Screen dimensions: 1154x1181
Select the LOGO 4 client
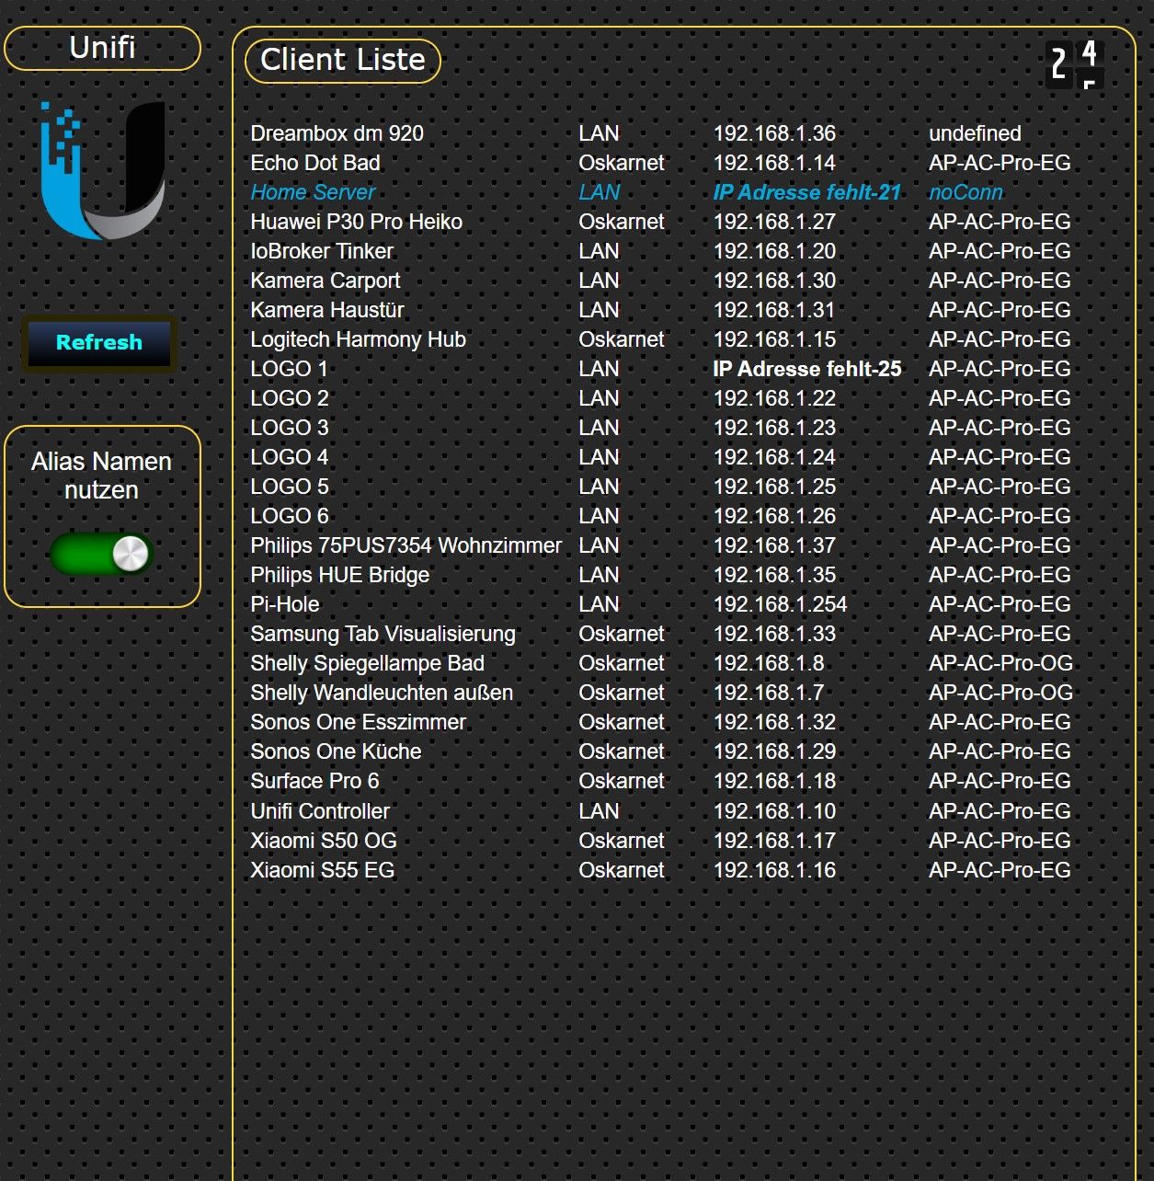point(289,457)
